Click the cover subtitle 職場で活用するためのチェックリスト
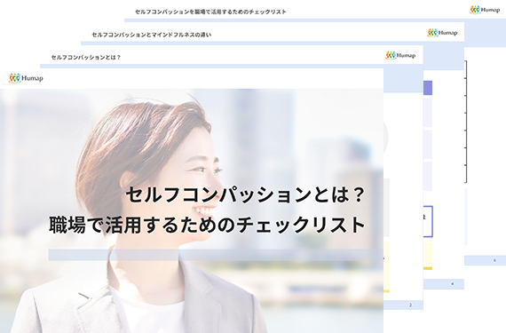506x333 pixels. [x=207, y=225]
